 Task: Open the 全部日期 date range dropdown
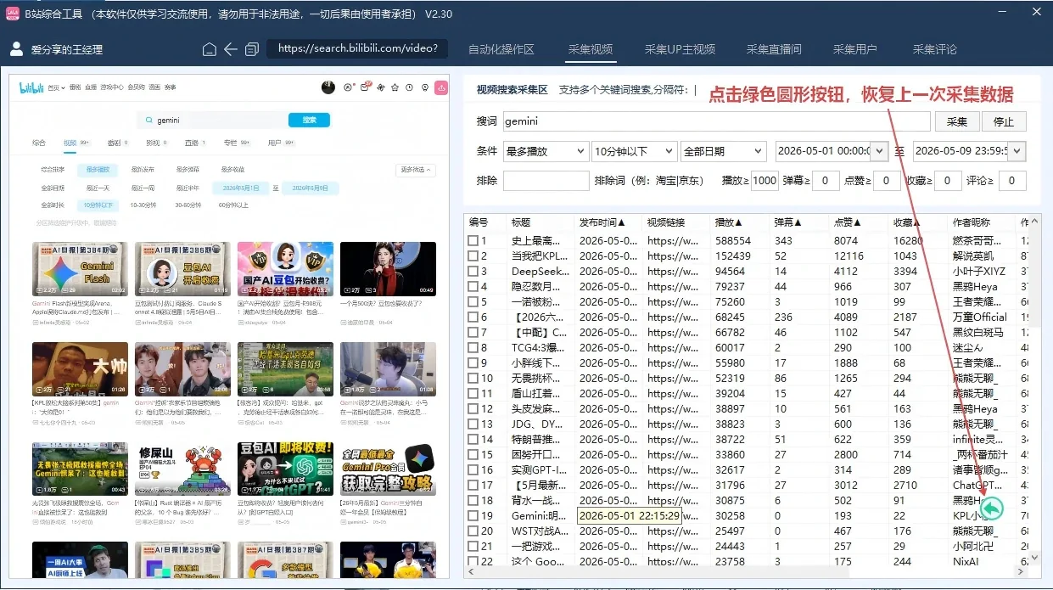(x=723, y=151)
